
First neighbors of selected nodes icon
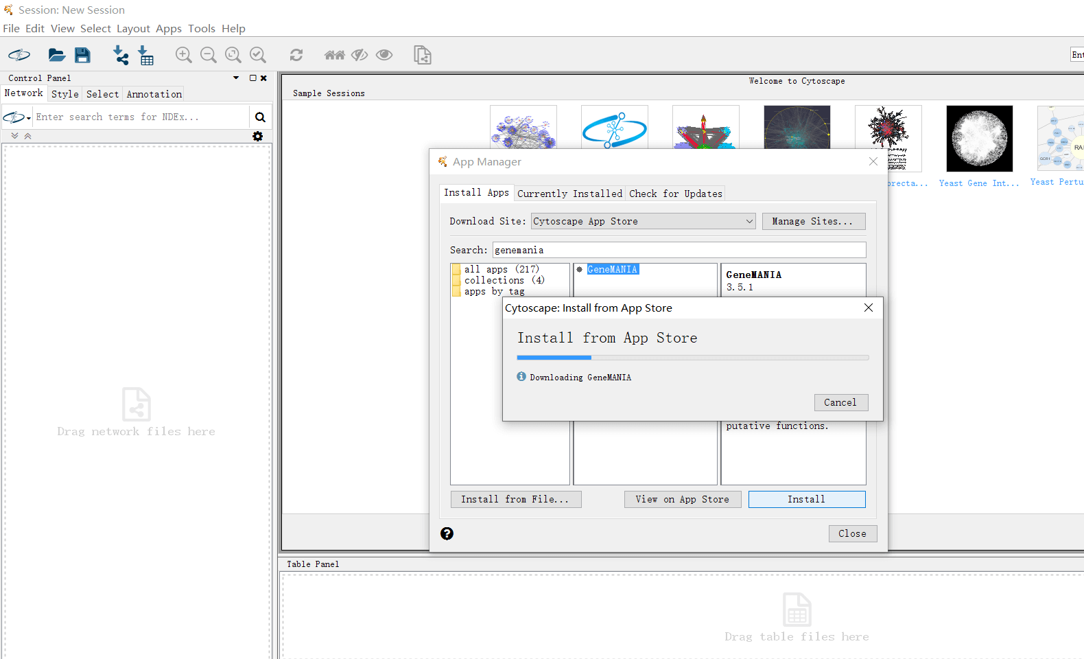tap(335, 55)
